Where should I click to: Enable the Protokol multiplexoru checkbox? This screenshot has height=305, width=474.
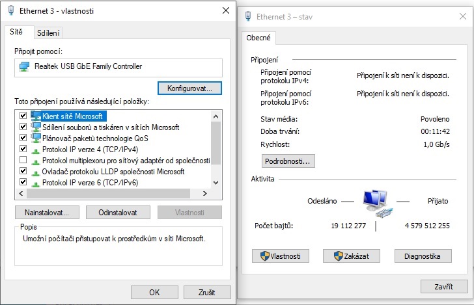(23, 160)
